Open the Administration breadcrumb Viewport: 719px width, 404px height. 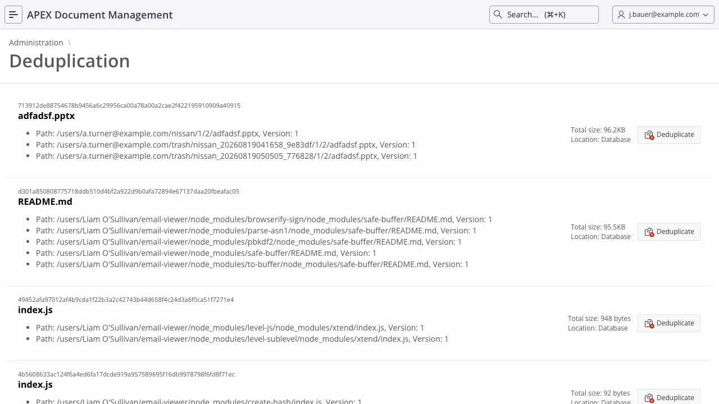pyautogui.click(x=36, y=43)
